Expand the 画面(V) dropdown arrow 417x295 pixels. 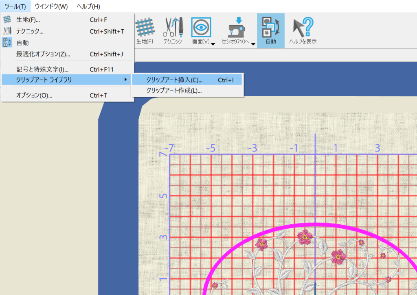tap(213, 44)
